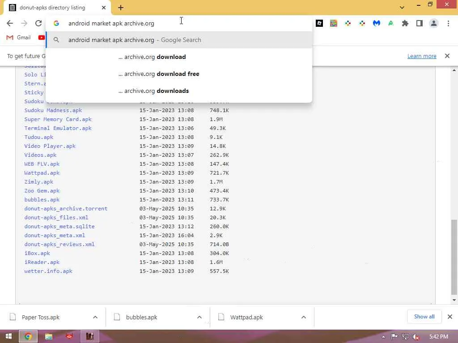Open donut-apks_archive.torrent link

pos(66,209)
